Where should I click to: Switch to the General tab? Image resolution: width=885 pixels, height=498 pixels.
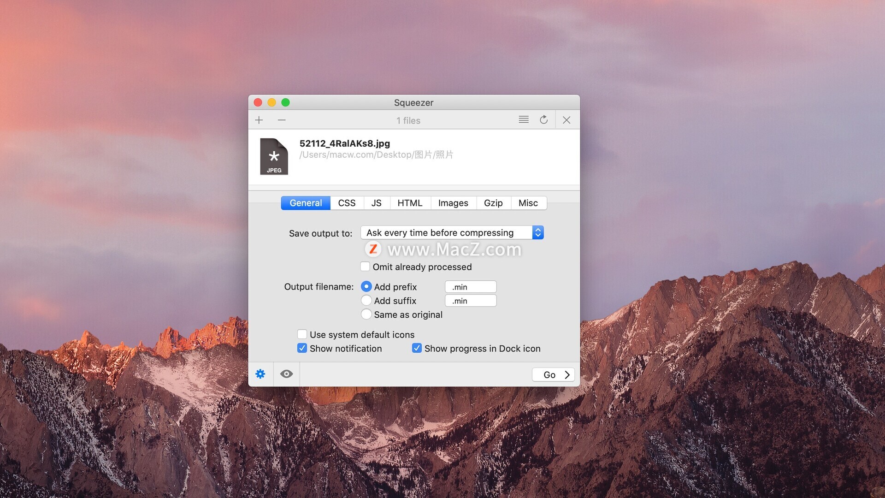point(306,203)
